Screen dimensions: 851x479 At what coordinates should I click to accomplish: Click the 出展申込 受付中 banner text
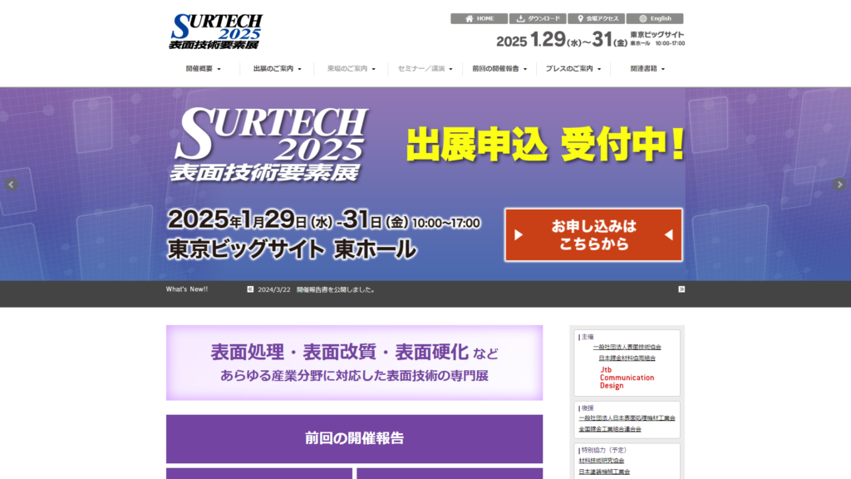tap(545, 145)
